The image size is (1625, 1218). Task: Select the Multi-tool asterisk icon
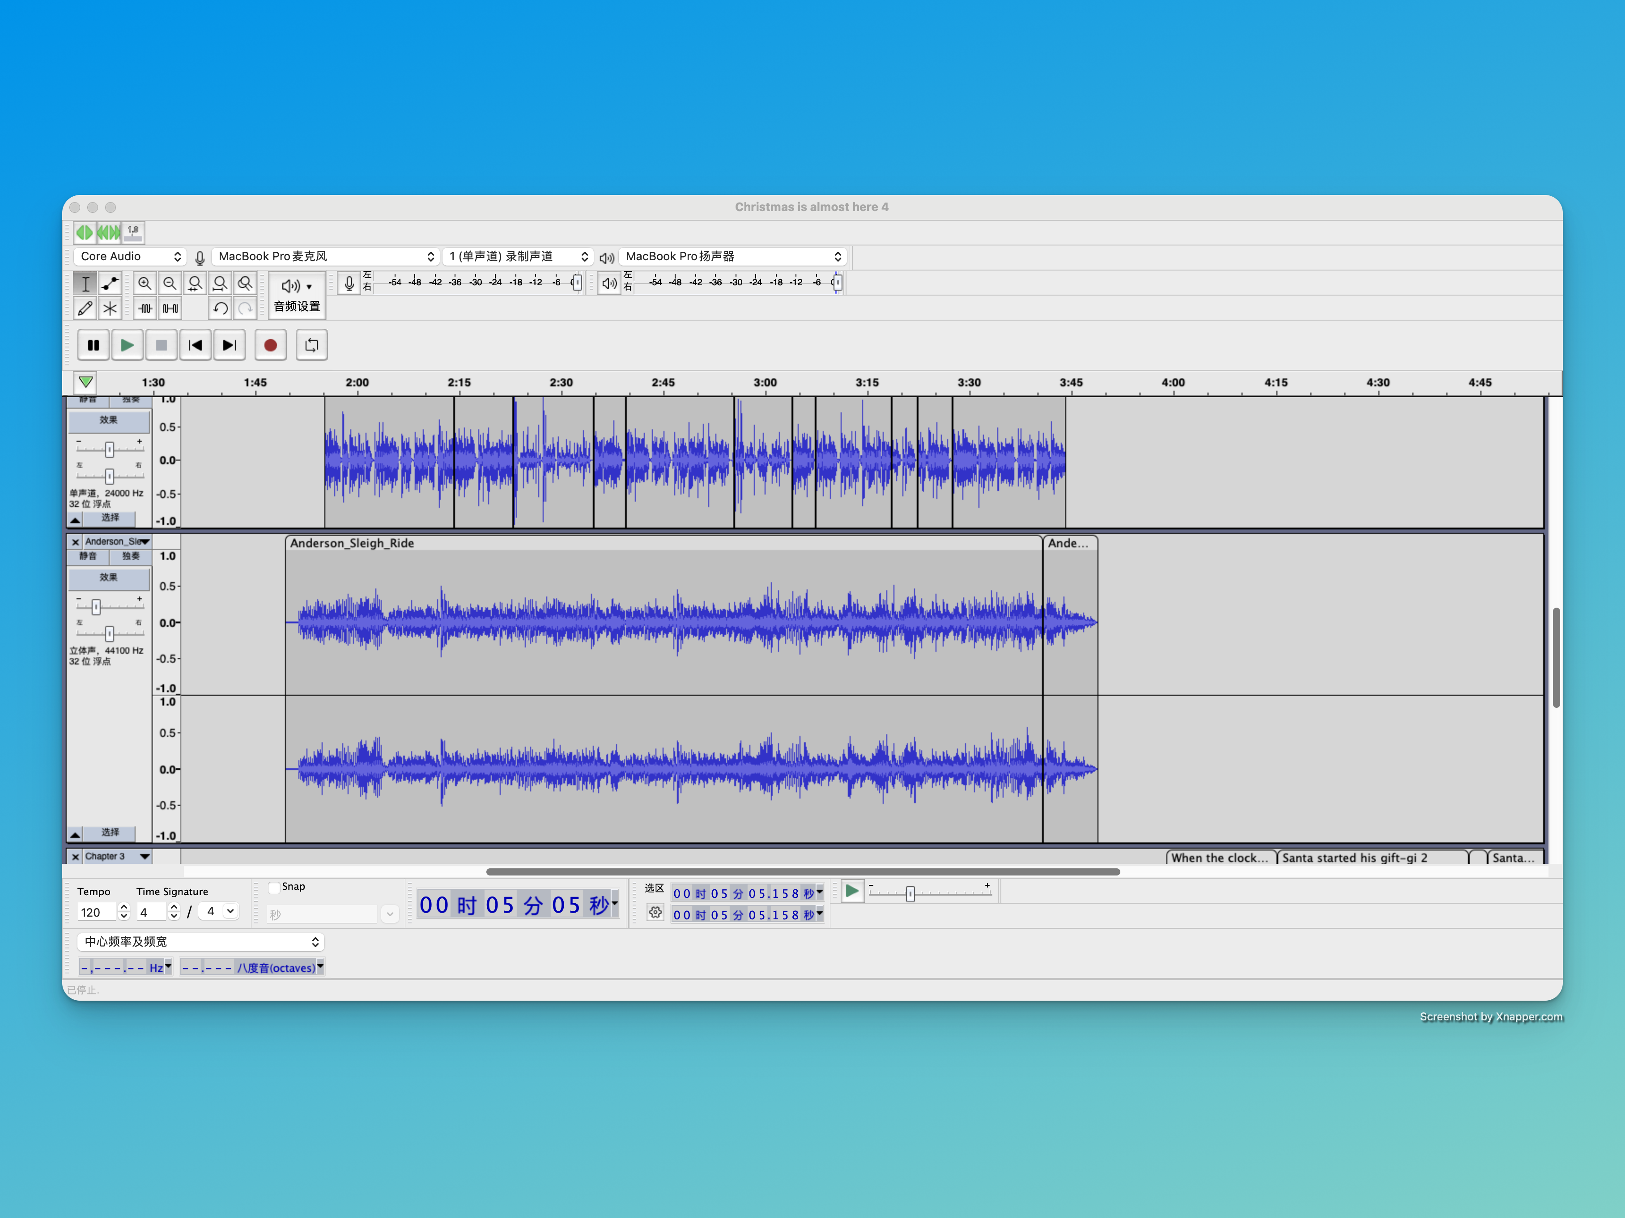110,309
